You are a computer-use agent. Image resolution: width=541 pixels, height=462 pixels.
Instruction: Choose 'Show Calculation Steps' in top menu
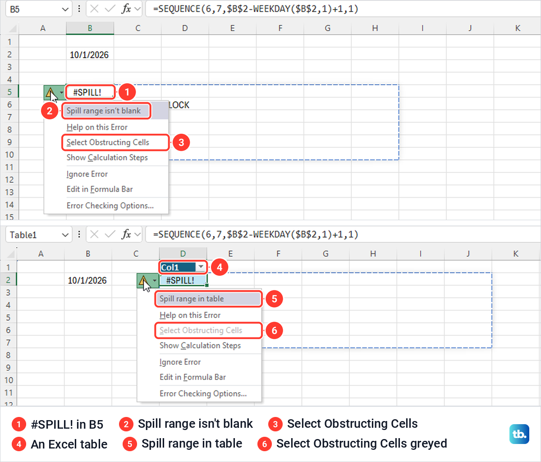[x=106, y=158]
